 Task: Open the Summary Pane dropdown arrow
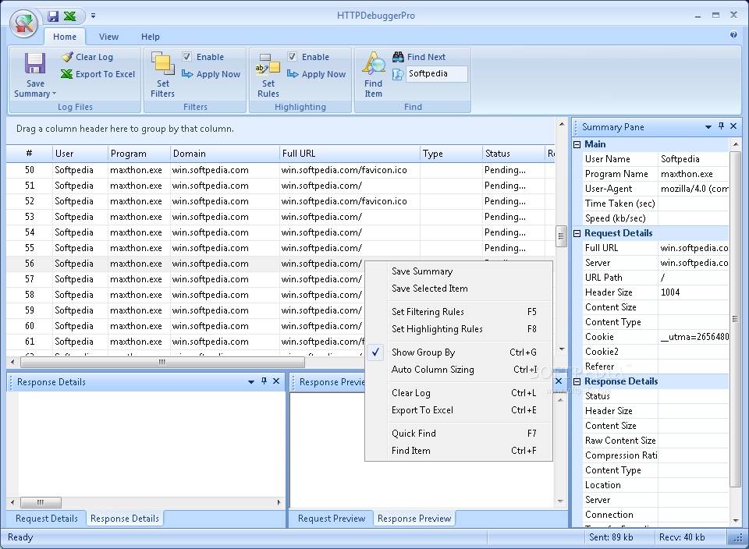(708, 127)
